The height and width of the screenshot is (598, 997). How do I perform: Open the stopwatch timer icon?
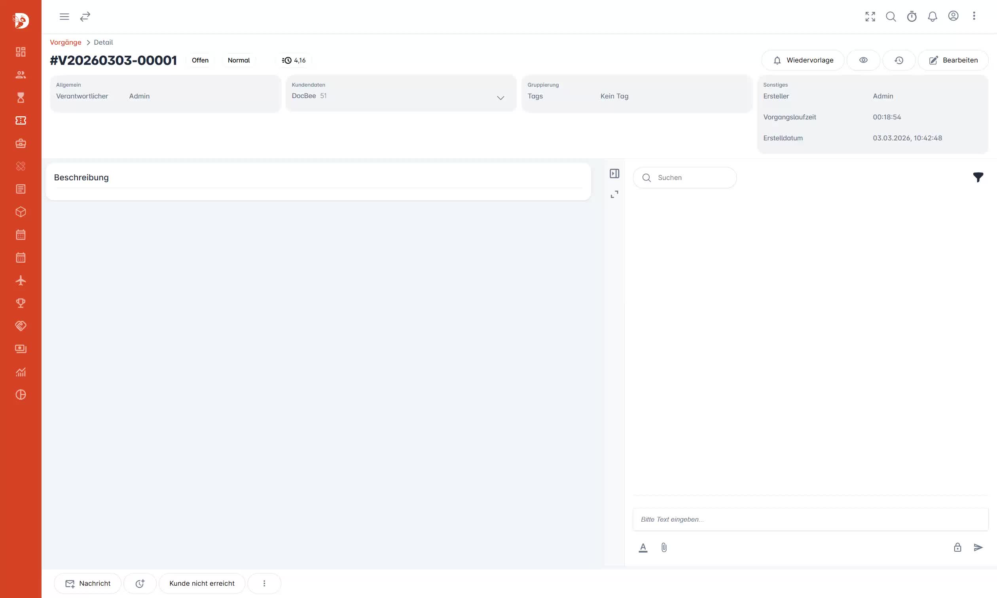[x=912, y=17]
